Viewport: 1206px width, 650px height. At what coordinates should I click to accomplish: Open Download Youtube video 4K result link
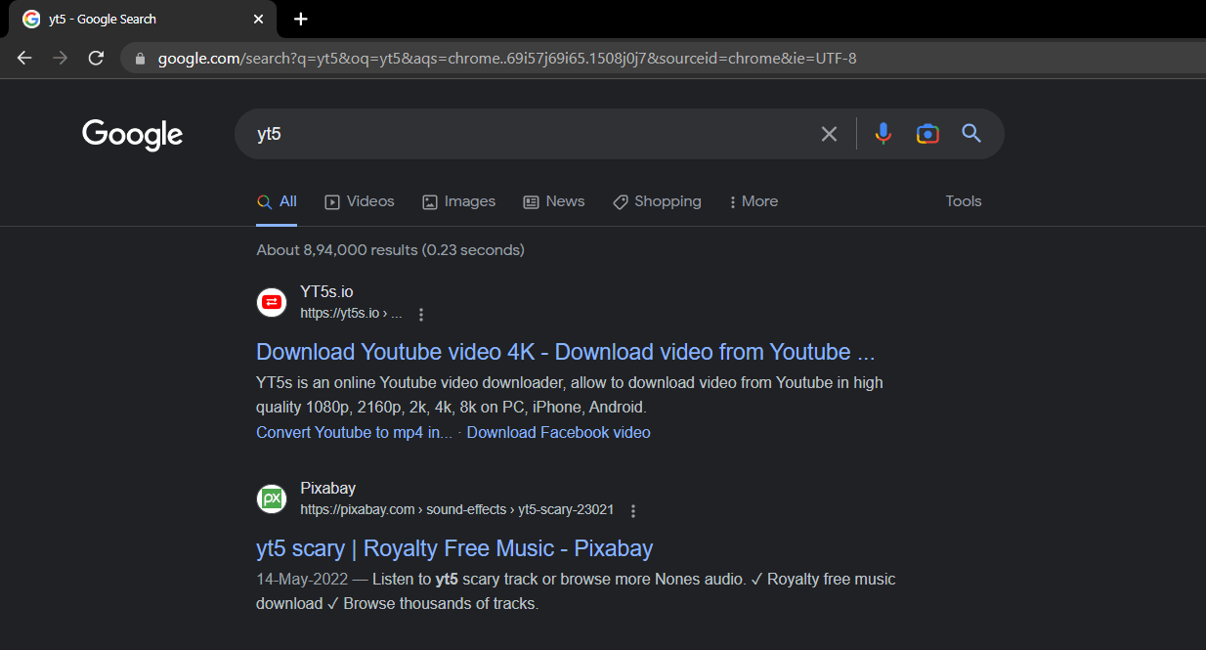coord(566,352)
